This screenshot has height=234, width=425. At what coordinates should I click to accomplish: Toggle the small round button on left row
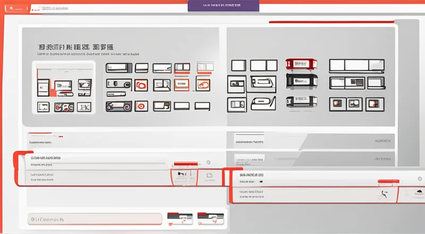pos(208,162)
